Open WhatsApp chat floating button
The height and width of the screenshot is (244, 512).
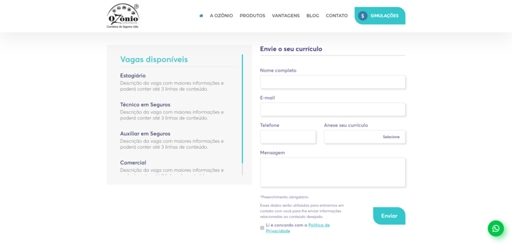(496, 228)
